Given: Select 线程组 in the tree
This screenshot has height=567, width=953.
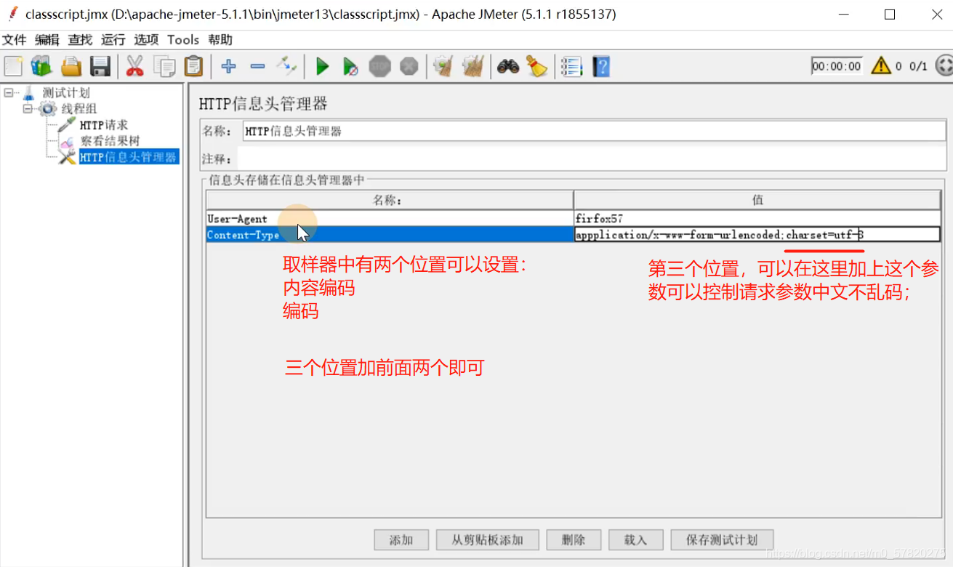Looking at the screenshot, I should (79, 109).
